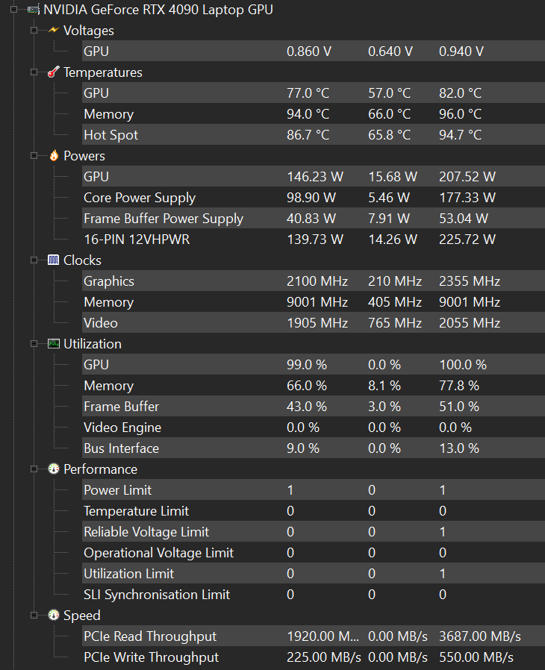The height and width of the screenshot is (670, 545).
Task: Click the Powers flame icon
Action: point(54,156)
